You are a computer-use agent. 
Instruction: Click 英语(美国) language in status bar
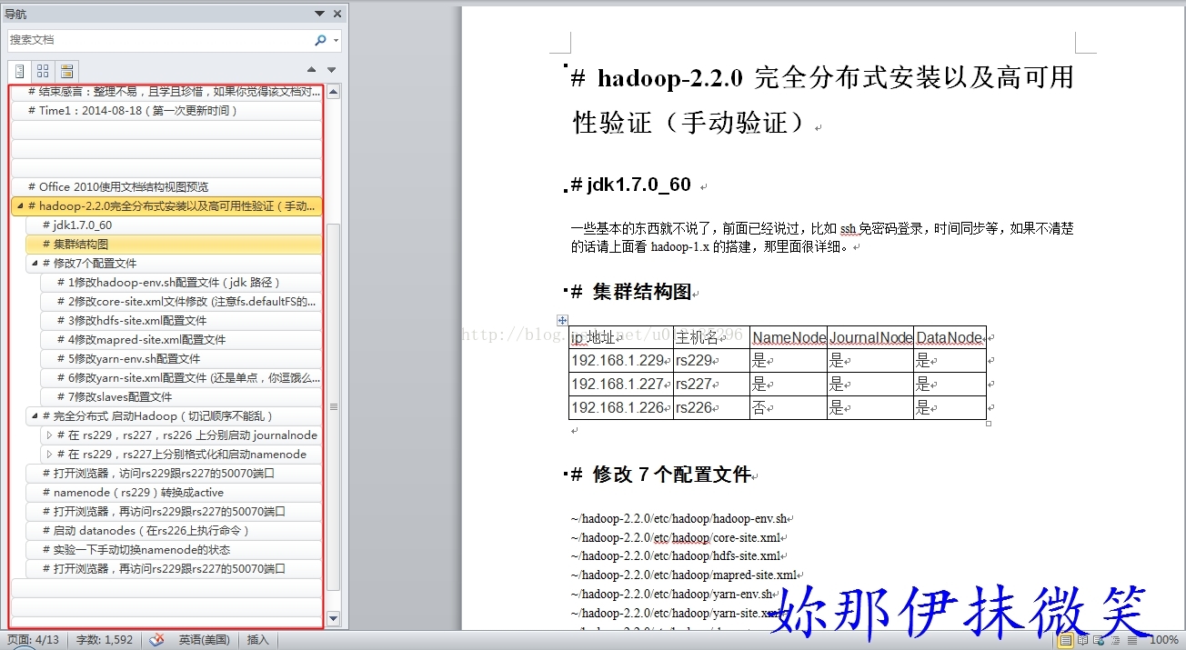204,640
